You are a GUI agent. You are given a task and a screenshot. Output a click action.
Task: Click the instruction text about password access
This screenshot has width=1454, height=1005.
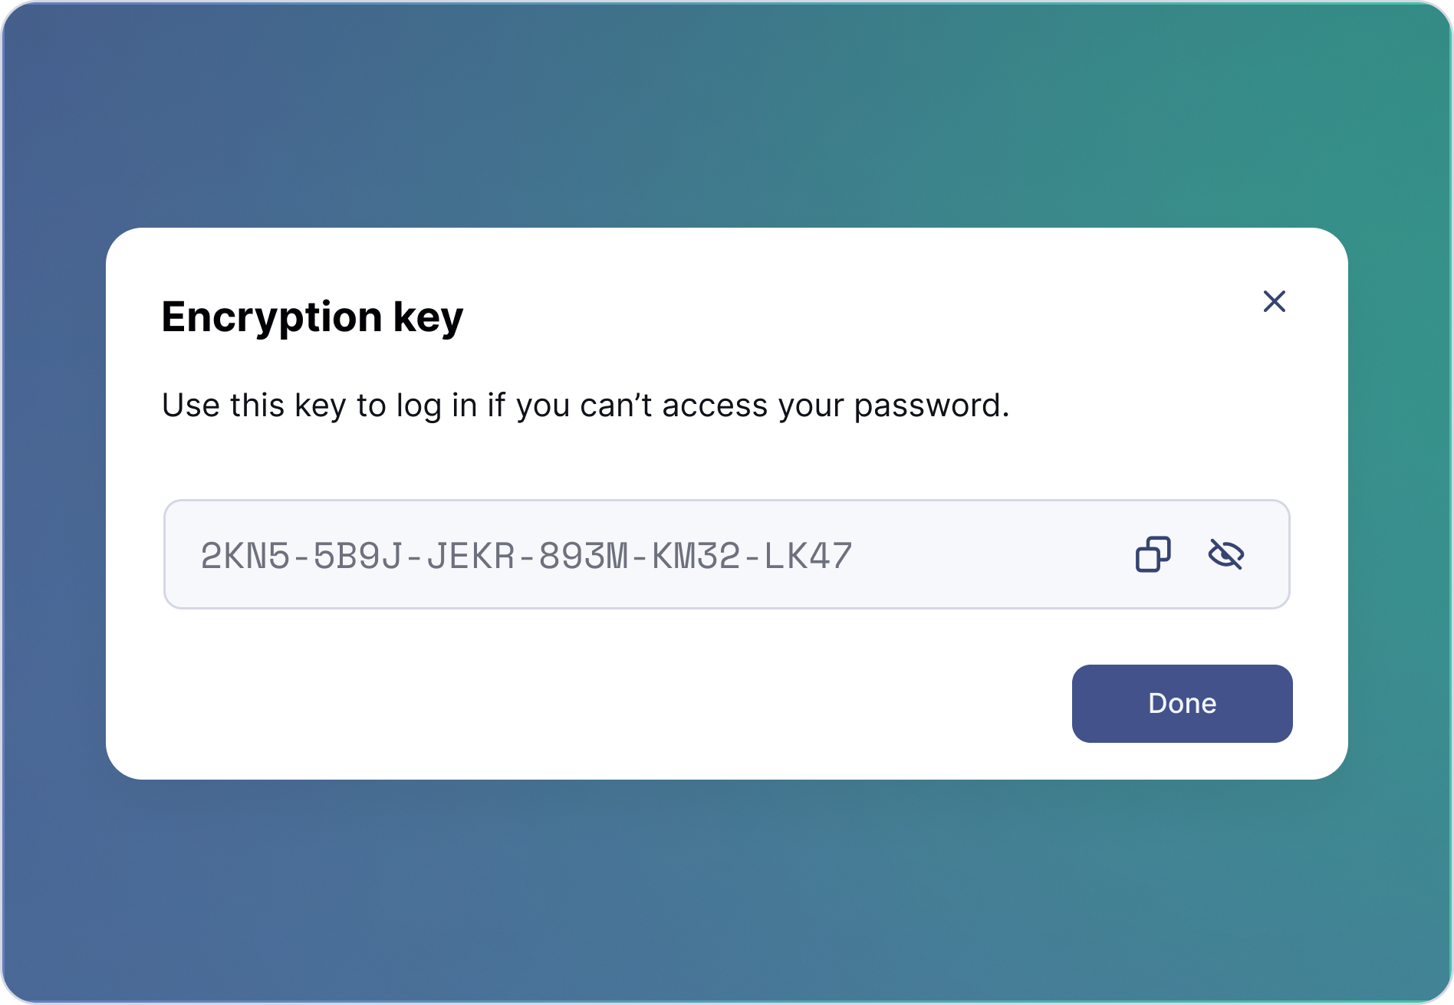[x=585, y=406]
